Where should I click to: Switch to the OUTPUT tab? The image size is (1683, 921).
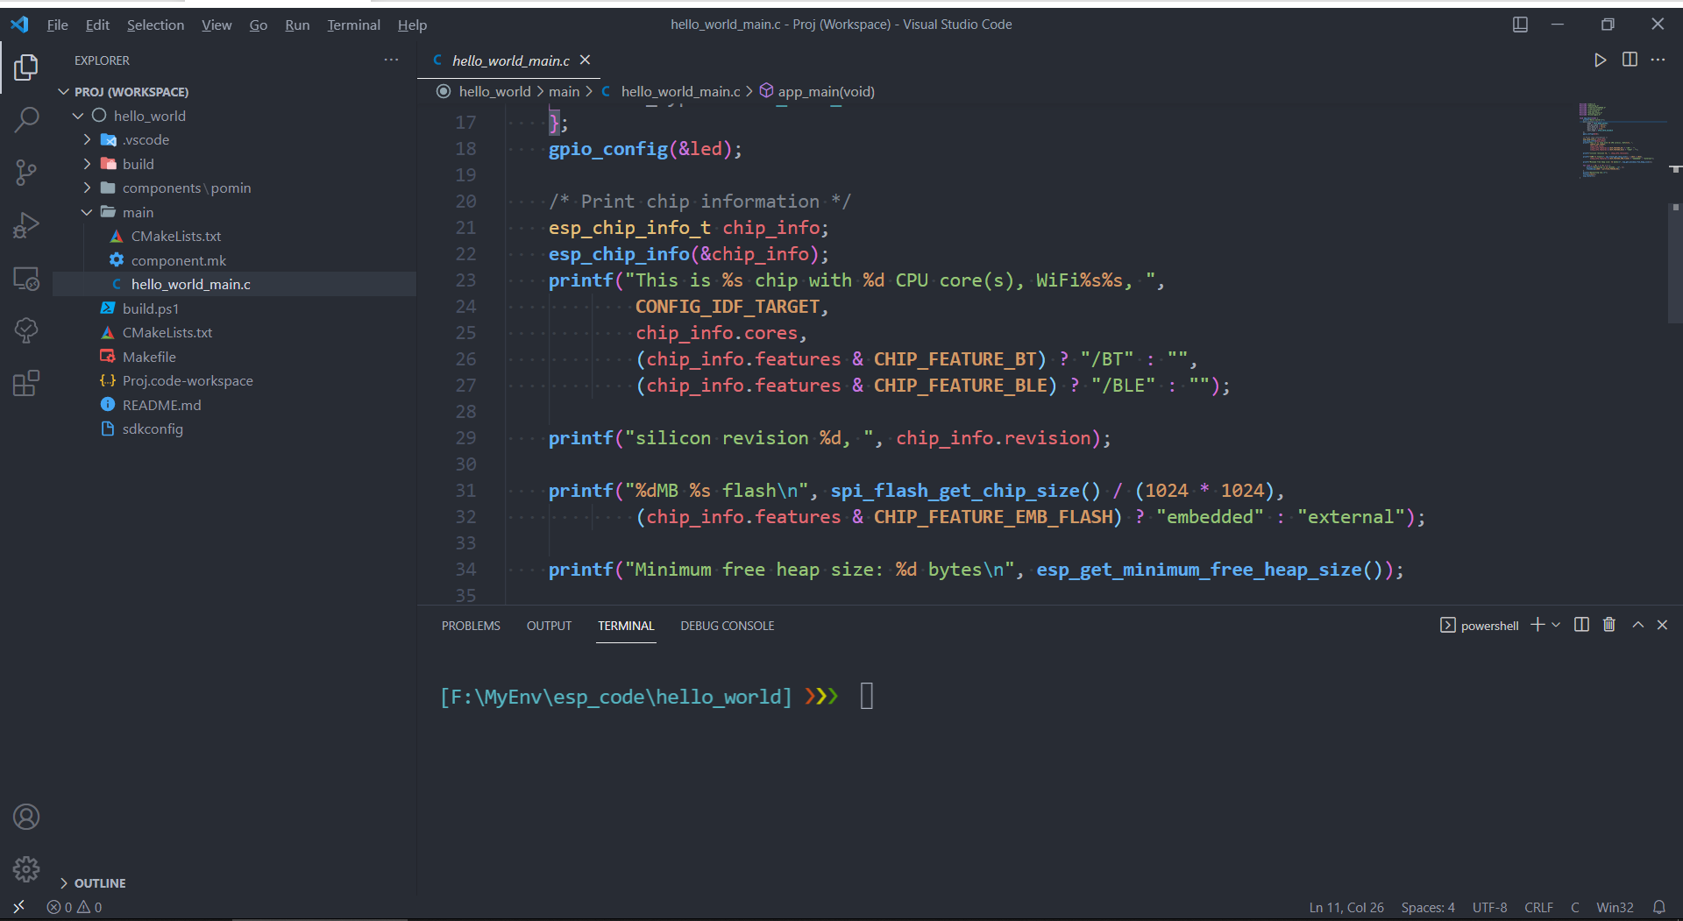click(549, 626)
